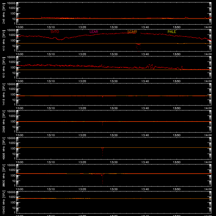The image size is (216, 216).
Task: Select the 4995 MHz [SFU] axis label
Action: pos(4,148)
